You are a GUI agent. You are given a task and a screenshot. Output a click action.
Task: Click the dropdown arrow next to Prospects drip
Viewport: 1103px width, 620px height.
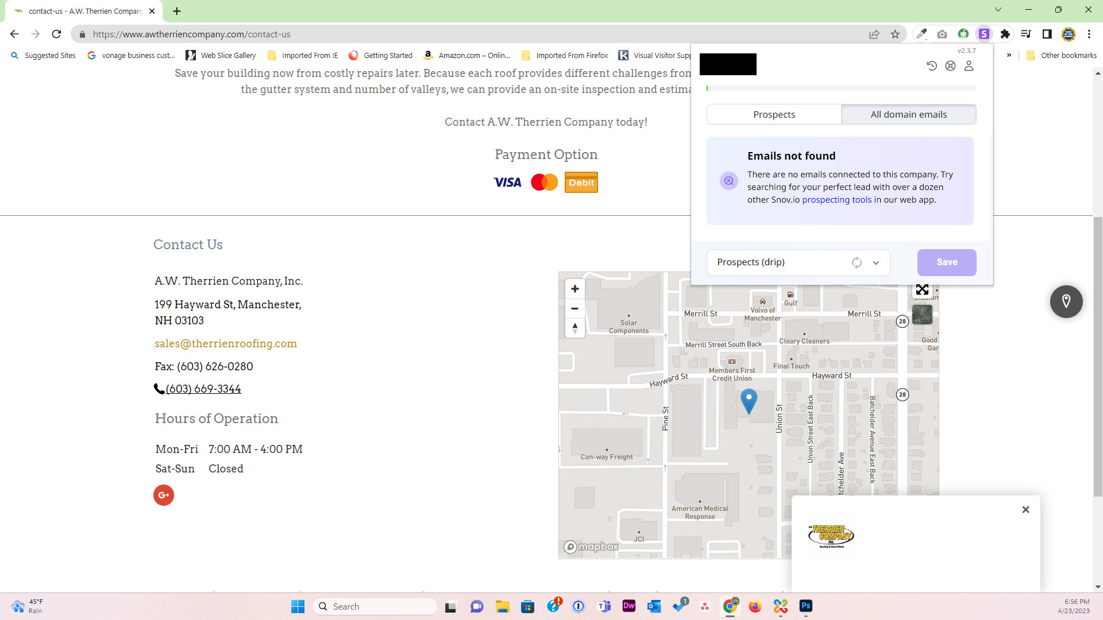point(877,262)
